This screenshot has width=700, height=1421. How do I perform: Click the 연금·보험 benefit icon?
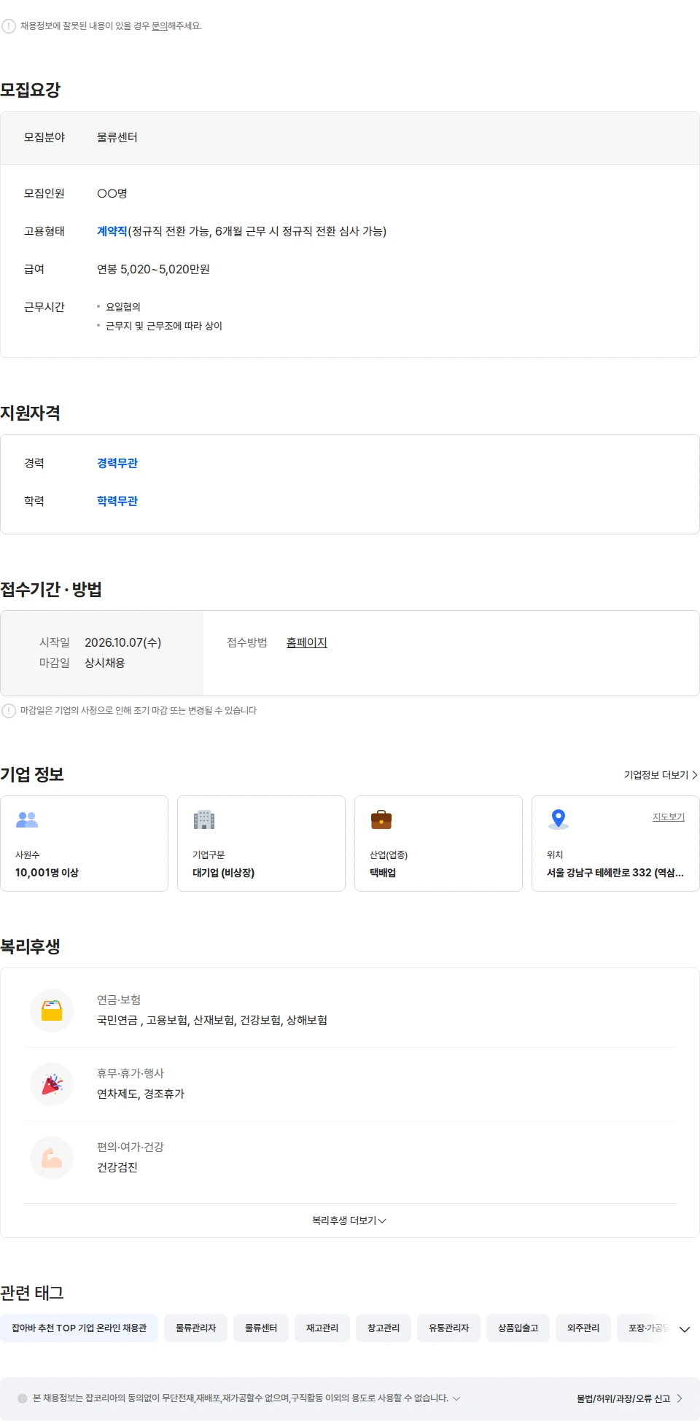(52, 1011)
